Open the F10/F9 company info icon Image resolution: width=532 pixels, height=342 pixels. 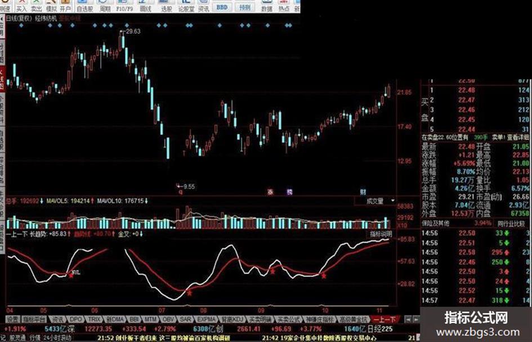[124, 6]
